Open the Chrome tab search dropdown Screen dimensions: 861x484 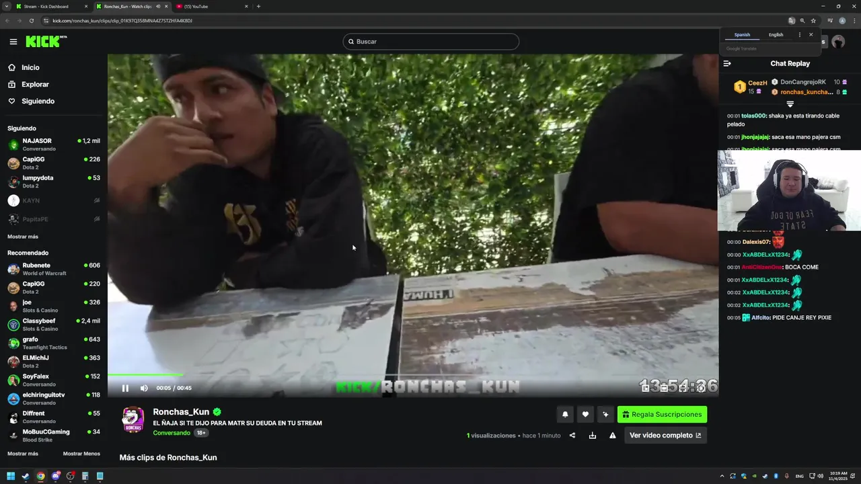coord(6,6)
